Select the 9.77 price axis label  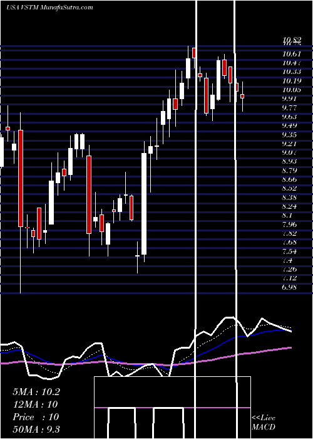[x=290, y=108]
